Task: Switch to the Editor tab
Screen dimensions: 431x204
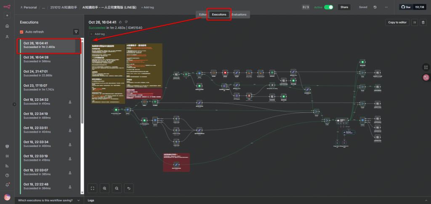Action: click(x=202, y=14)
